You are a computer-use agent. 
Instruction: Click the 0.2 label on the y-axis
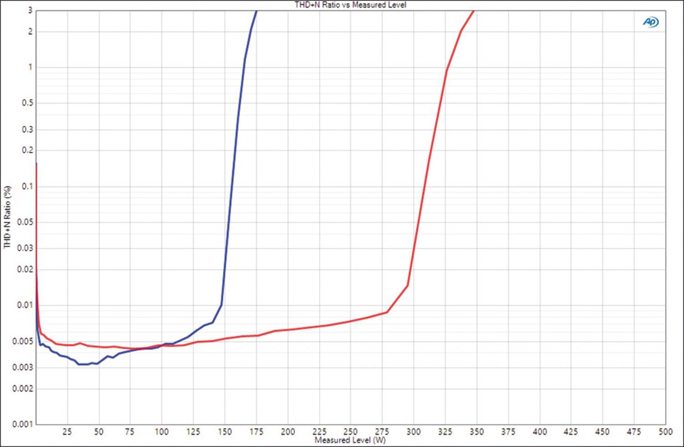coord(27,150)
